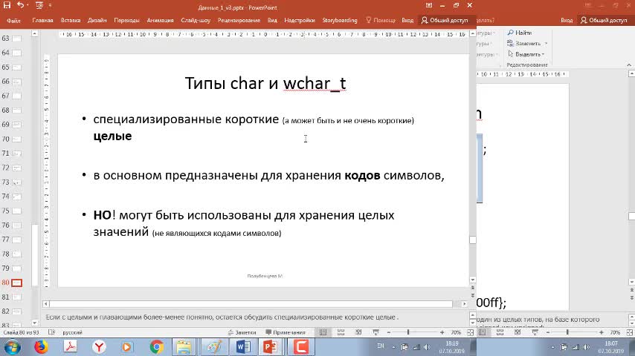The width and height of the screenshot is (635, 356).
Task: Select slide 82 thumbnail
Action: [x=16, y=311]
